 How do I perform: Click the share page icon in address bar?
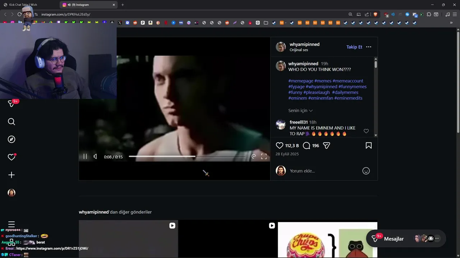click(x=367, y=14)
